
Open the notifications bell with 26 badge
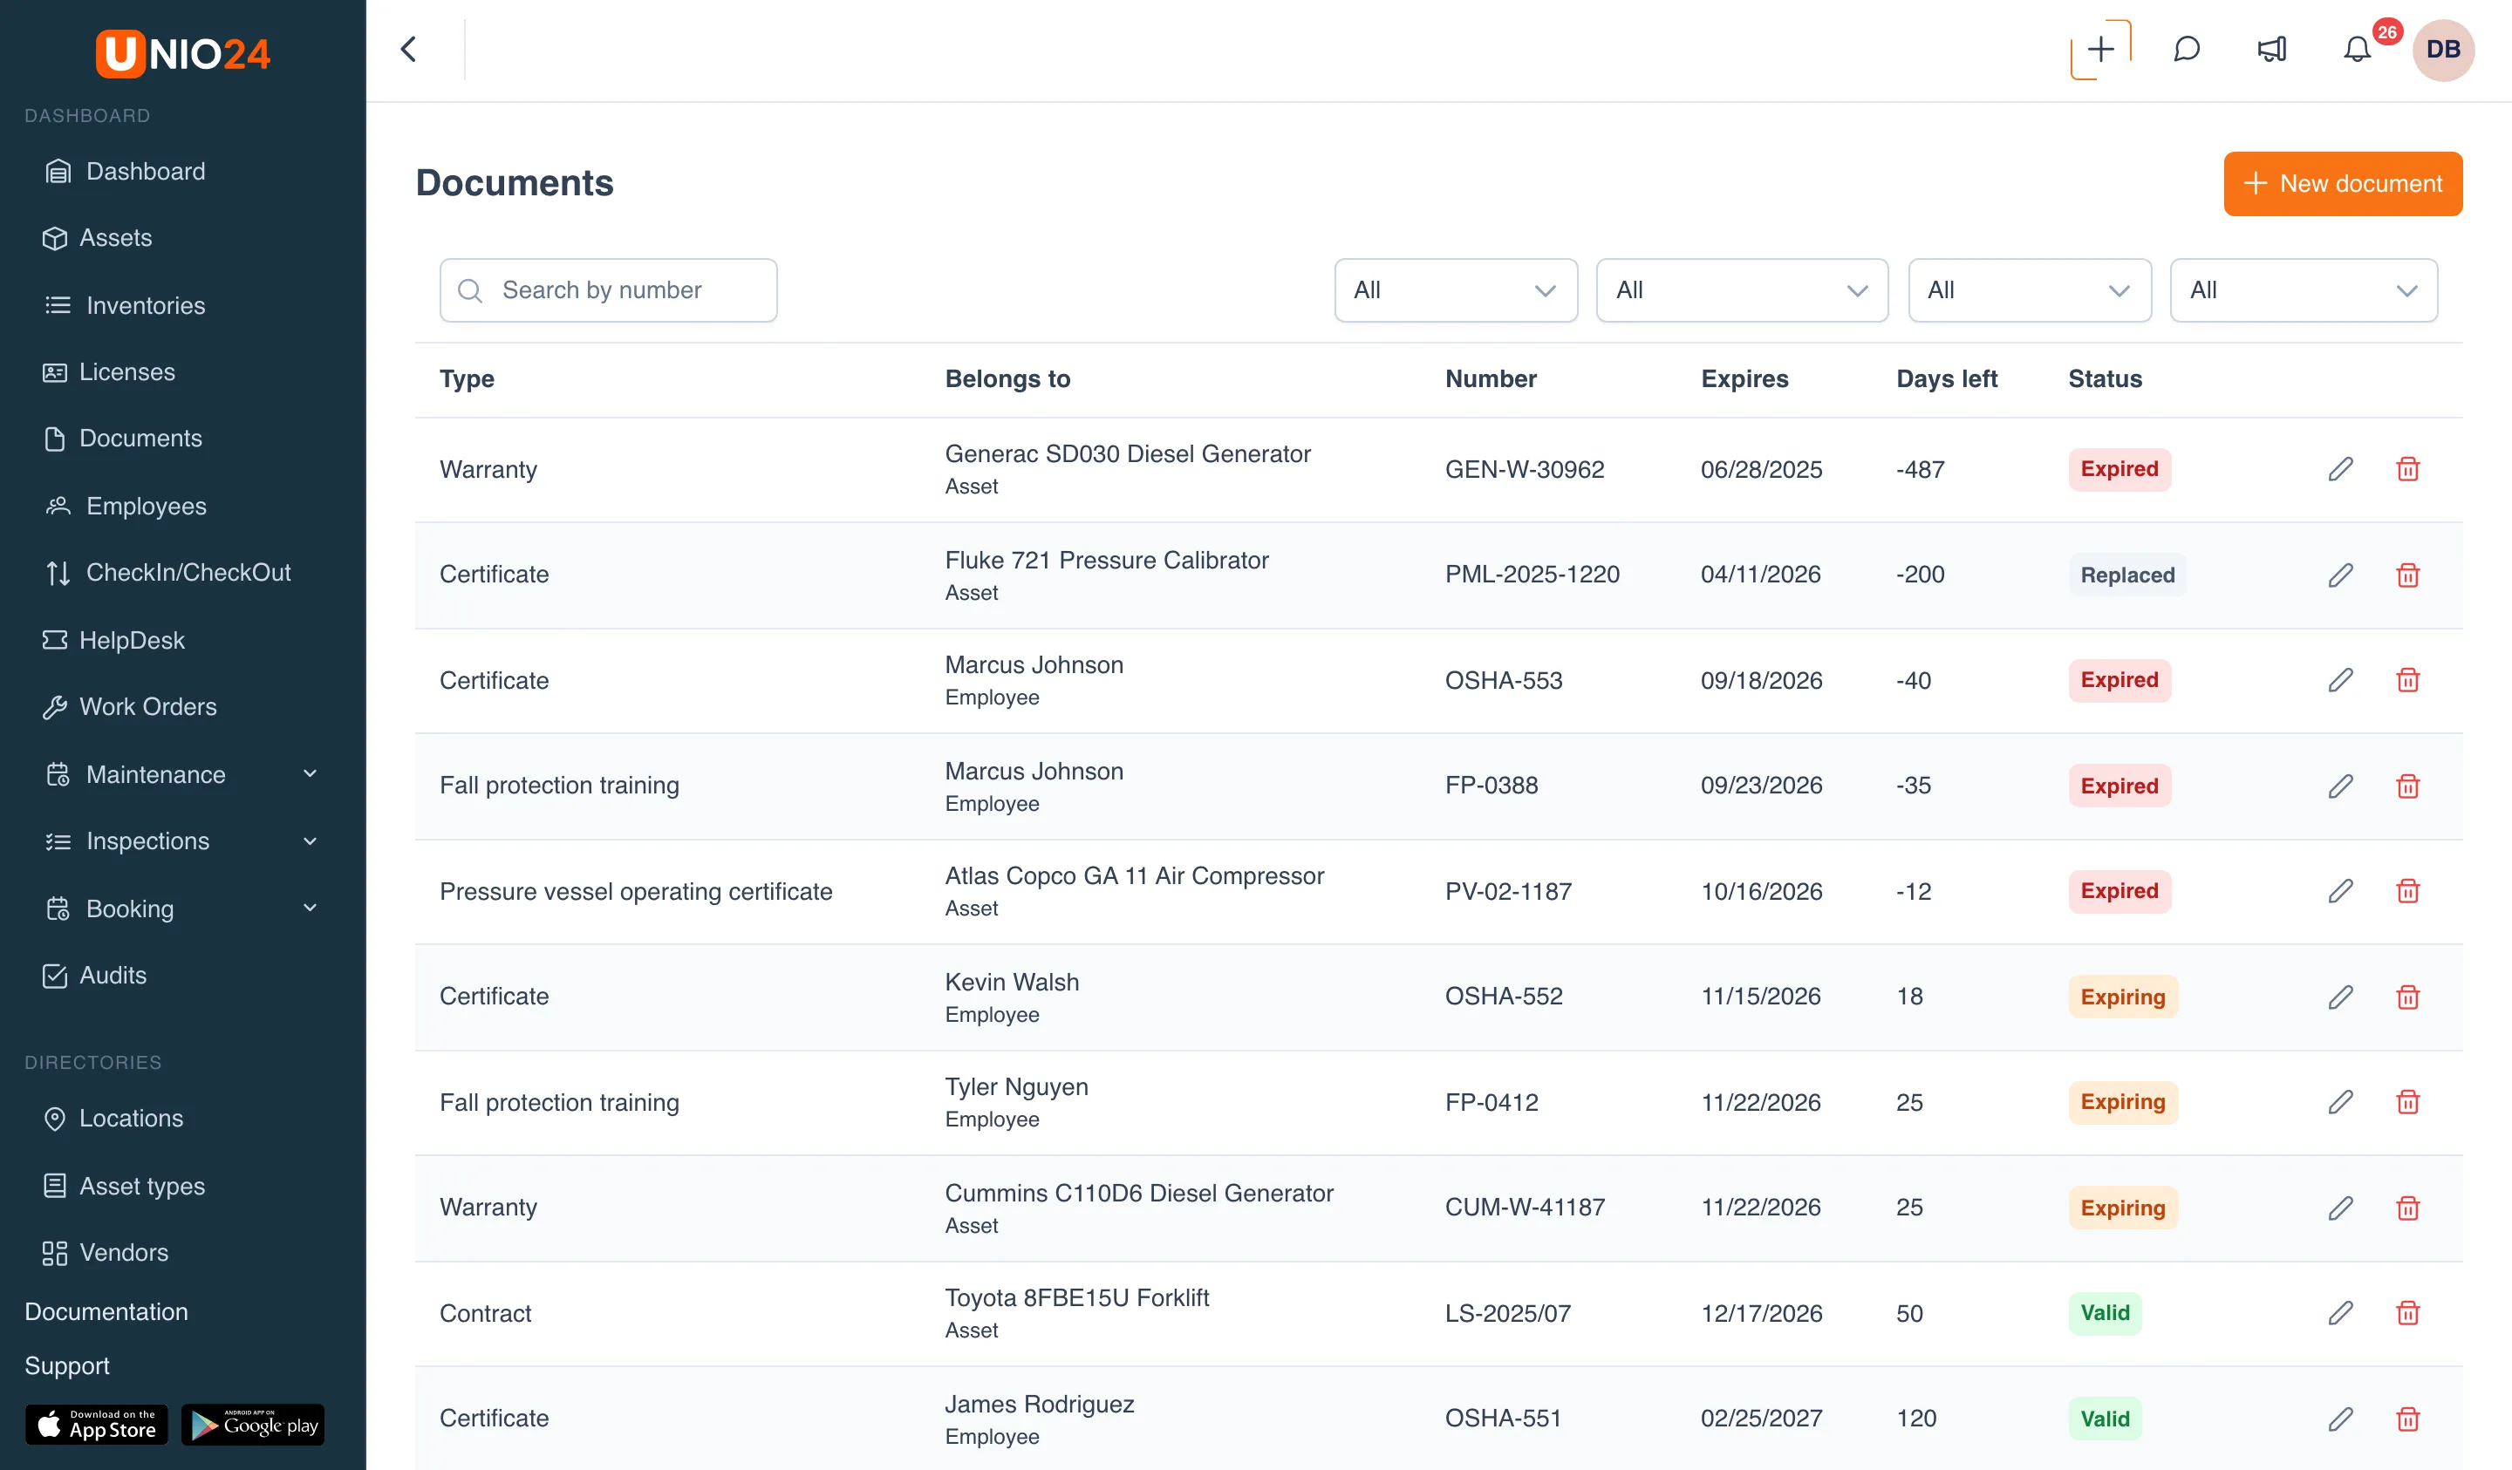2358,49
